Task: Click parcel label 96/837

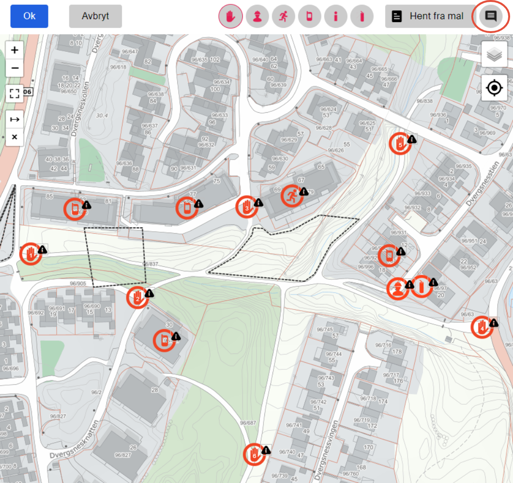Action: (x=151, y=264)
